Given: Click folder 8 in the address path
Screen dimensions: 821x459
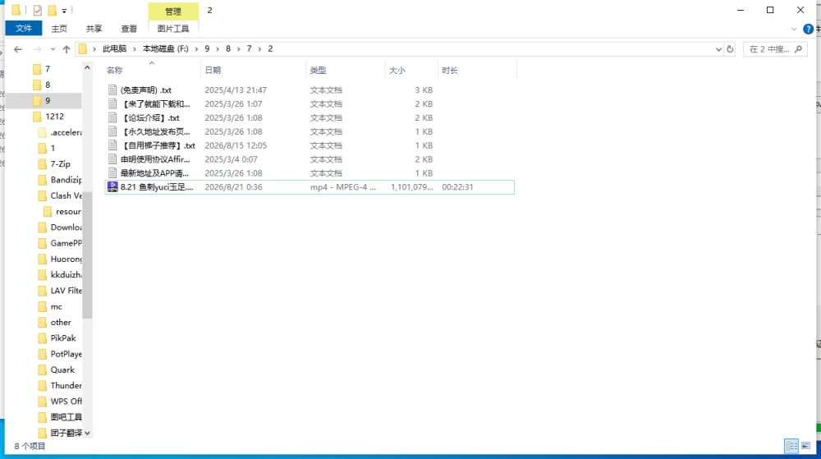Looking at the screenshot, I should pos(227,48).
